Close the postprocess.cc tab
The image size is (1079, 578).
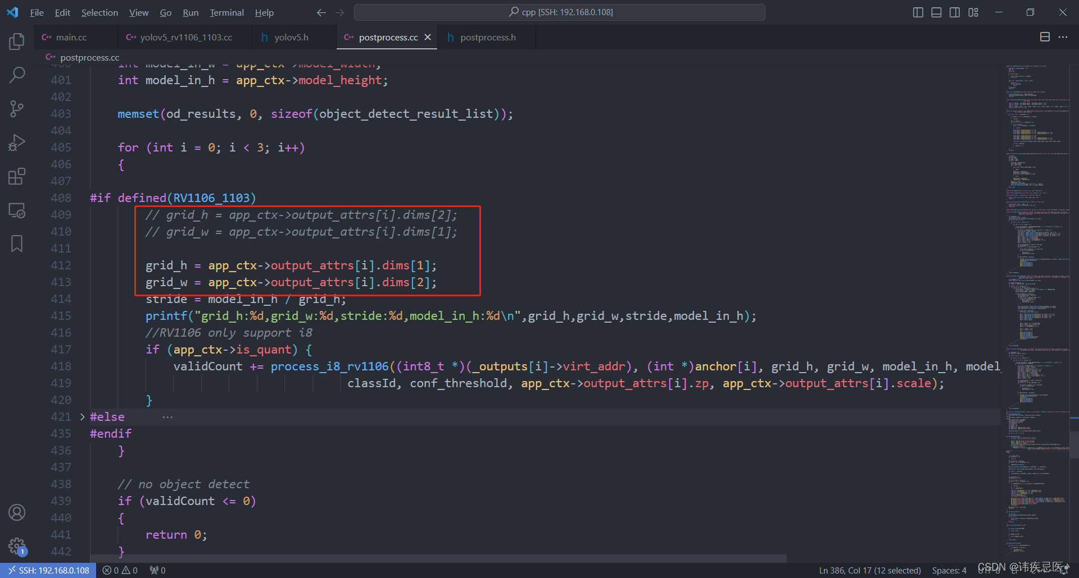pos(428,37)
